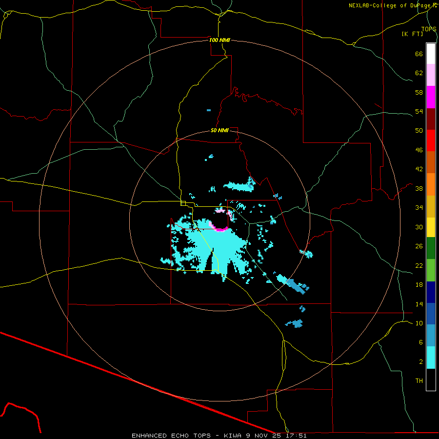Click the '10' legend value
This screenshot has height=439, width=439.
tap(419, 323)
